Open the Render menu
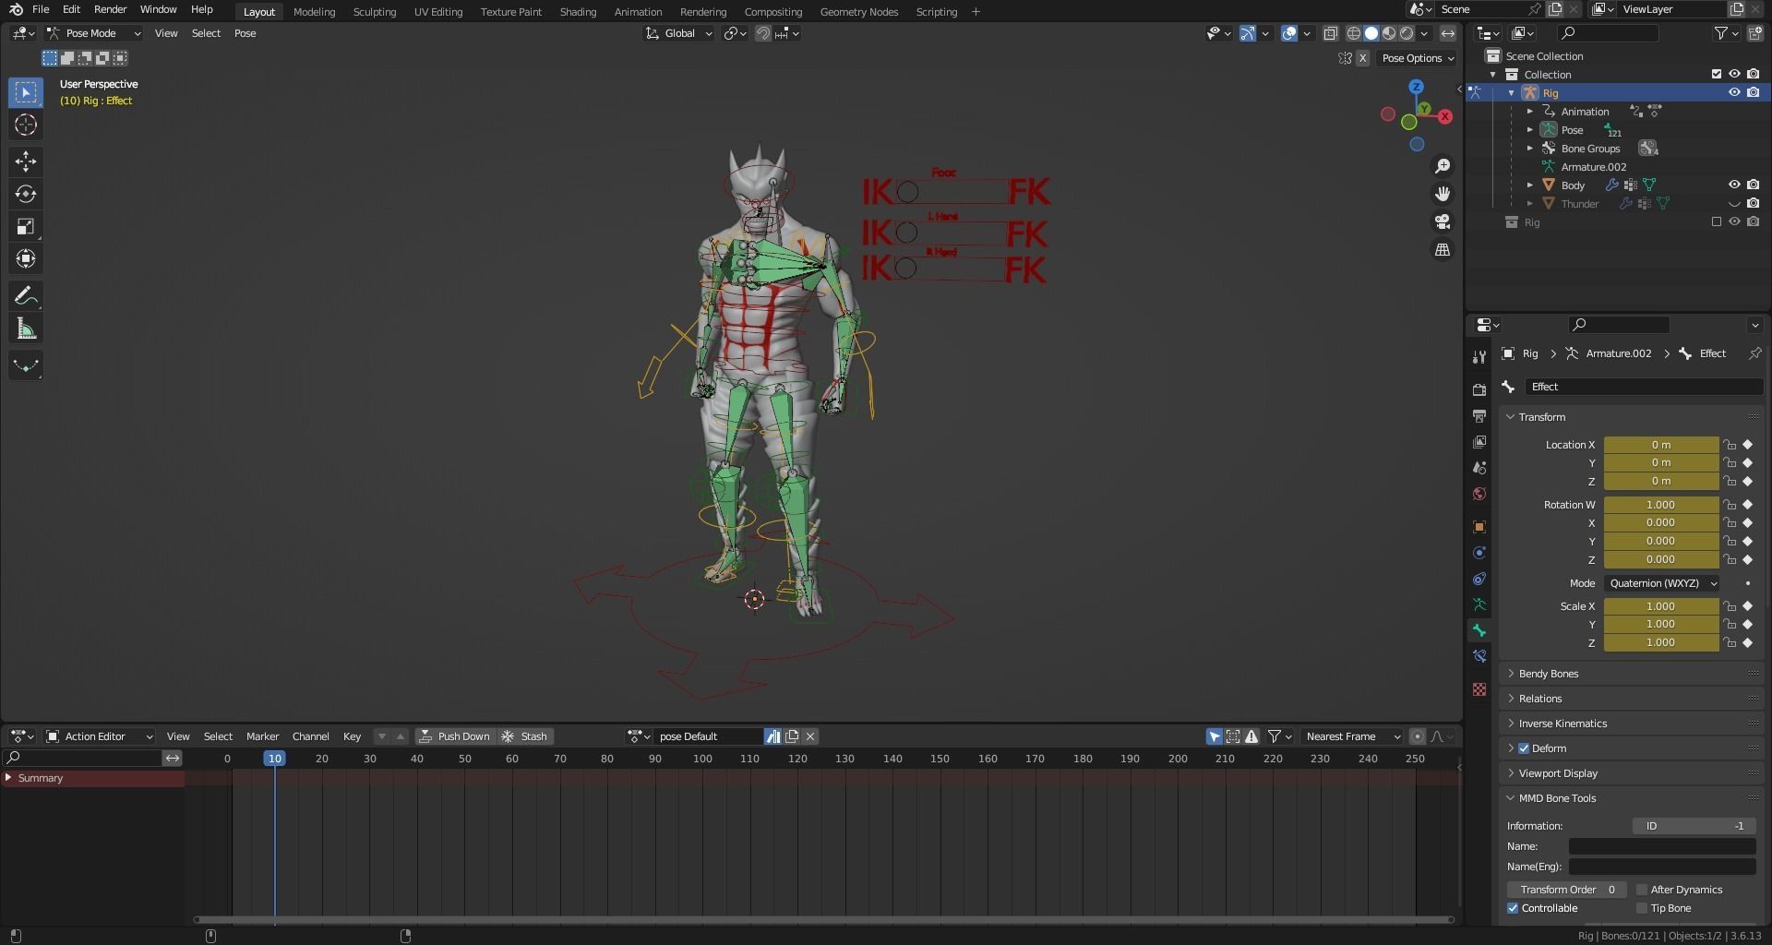This screenshot has width=1772, height=945. tap(110, 9)
